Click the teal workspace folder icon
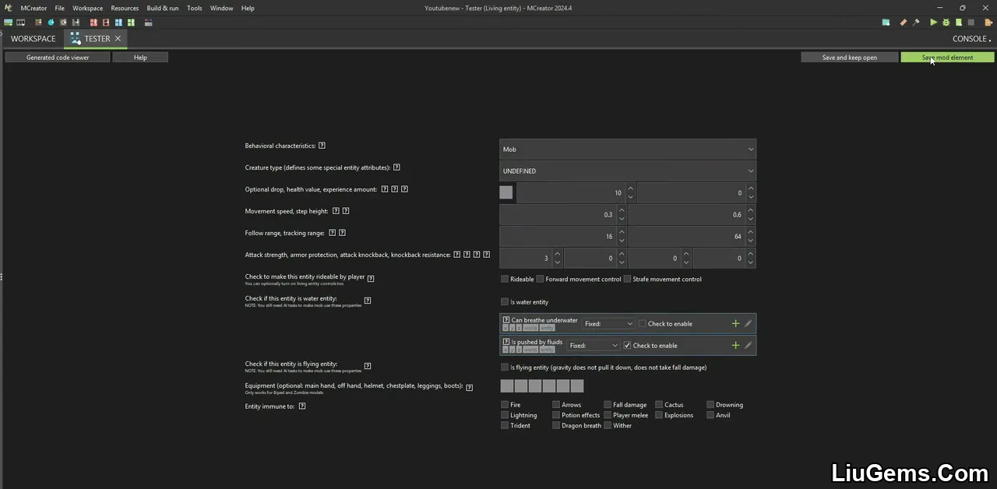Viewport: 997px width, 489px height. [x=886, y=23]
